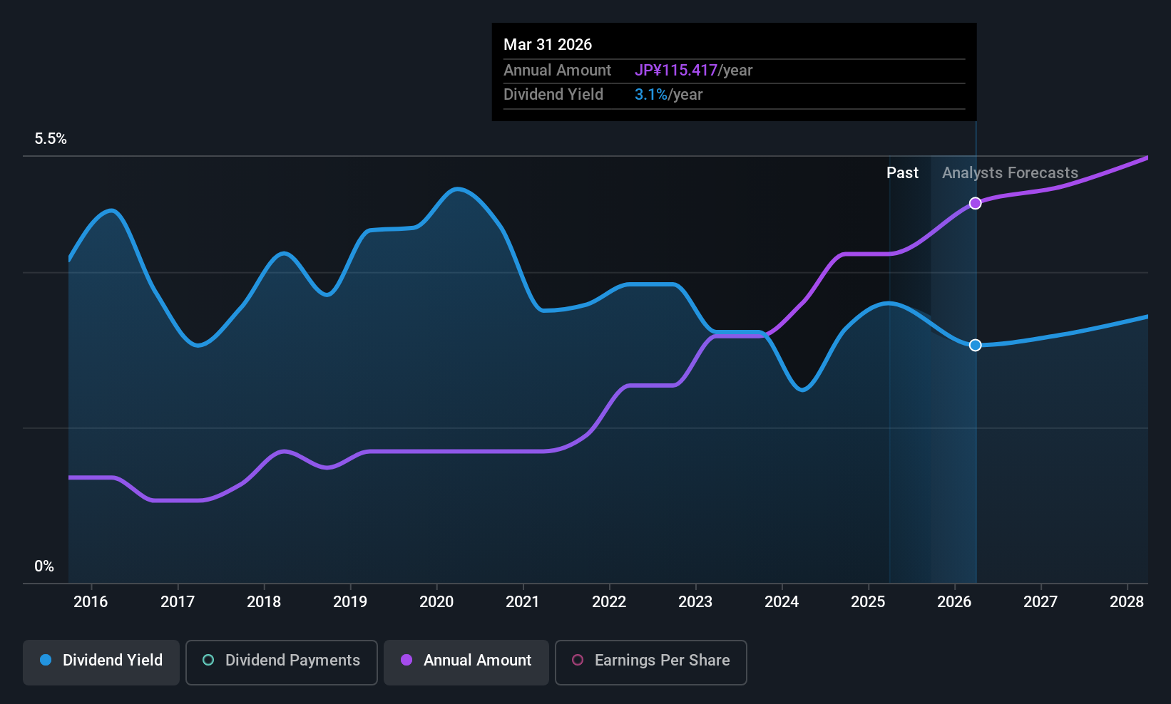The height and width of the screenshot is (704, 1171).
Task: Toggle the Annual Amount legend series
Action: tap(466, 663)
